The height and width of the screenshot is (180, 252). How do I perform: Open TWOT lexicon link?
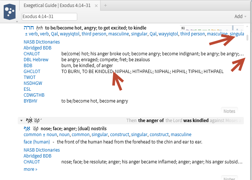pyautogui.click(x=30, y=77)
